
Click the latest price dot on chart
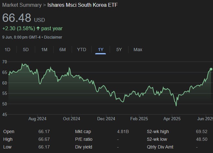pyautogui.click(x=211, y=69)
